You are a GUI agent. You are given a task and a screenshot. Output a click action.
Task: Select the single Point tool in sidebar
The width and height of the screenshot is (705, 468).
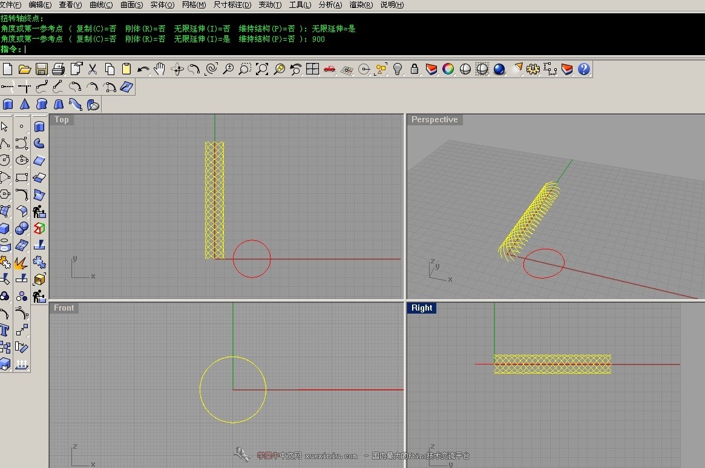(21, 127)
